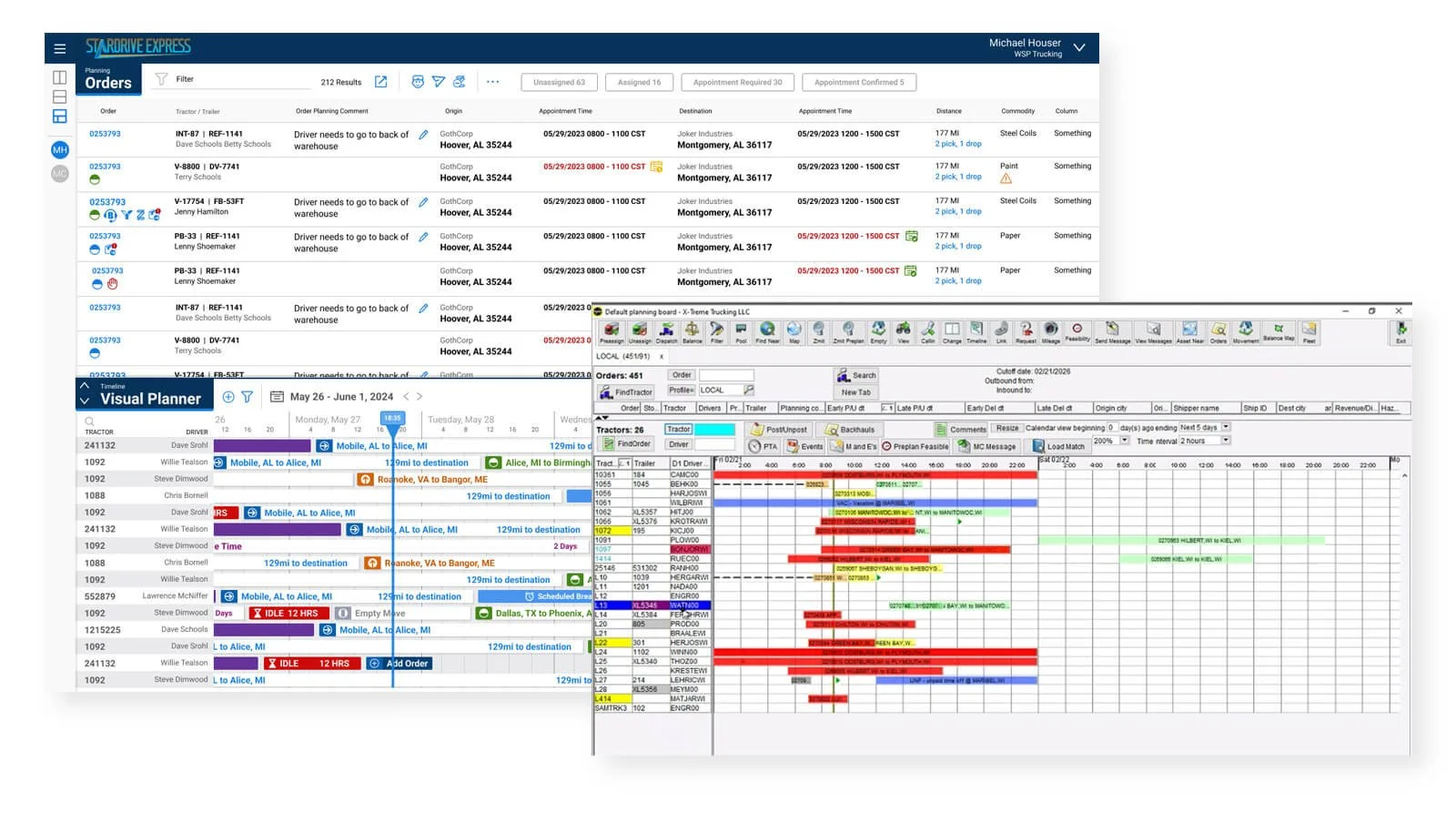The height and width of the screenshot is (813, 1456).
Task: Open the Visual Planner filter funnel icon
Action: click(247, 397)
